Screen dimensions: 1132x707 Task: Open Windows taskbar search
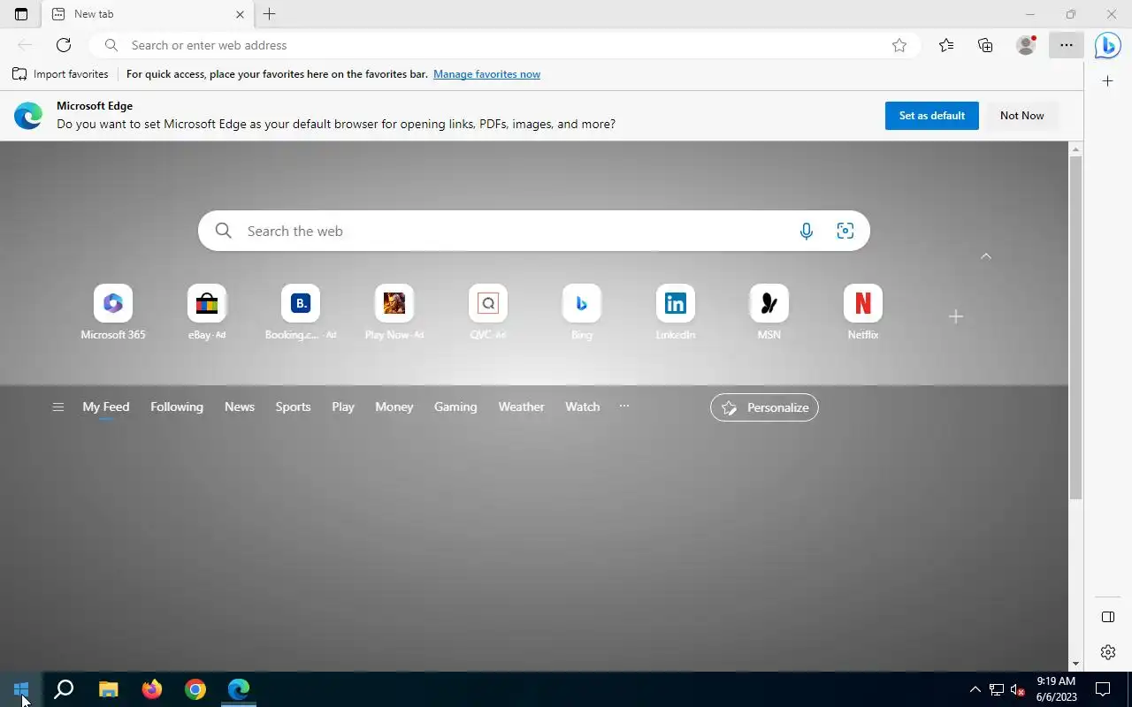(x=64, y=689)
